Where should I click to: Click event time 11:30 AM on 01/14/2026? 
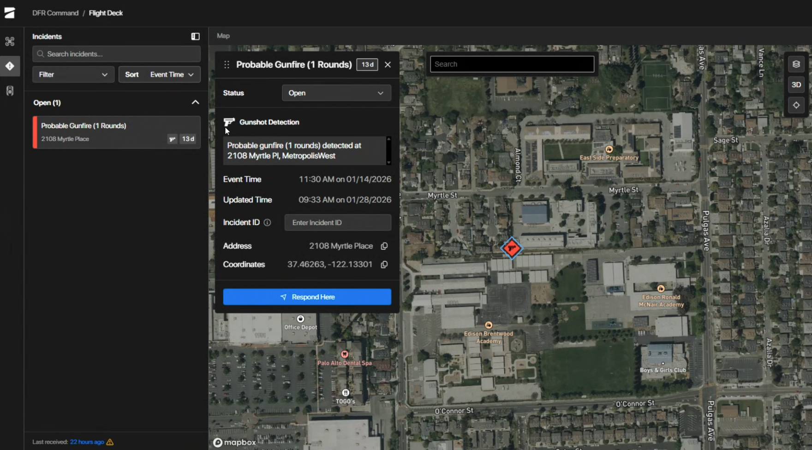(345, 179)
